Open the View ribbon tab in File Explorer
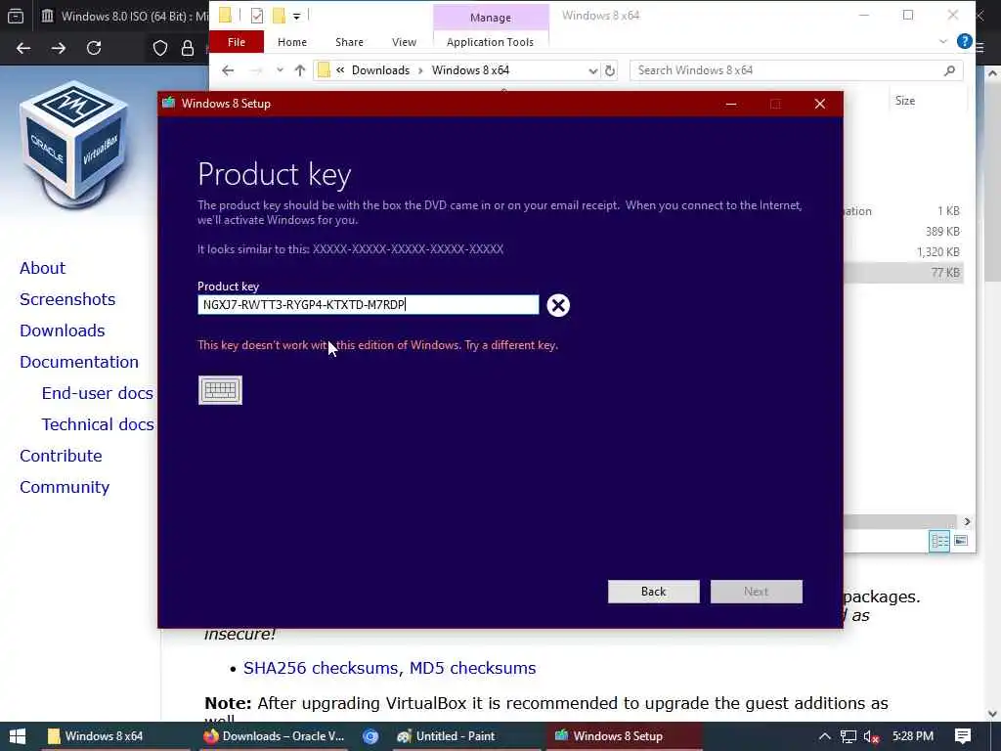The image size is (1001, 751). [x=404, y=42]
